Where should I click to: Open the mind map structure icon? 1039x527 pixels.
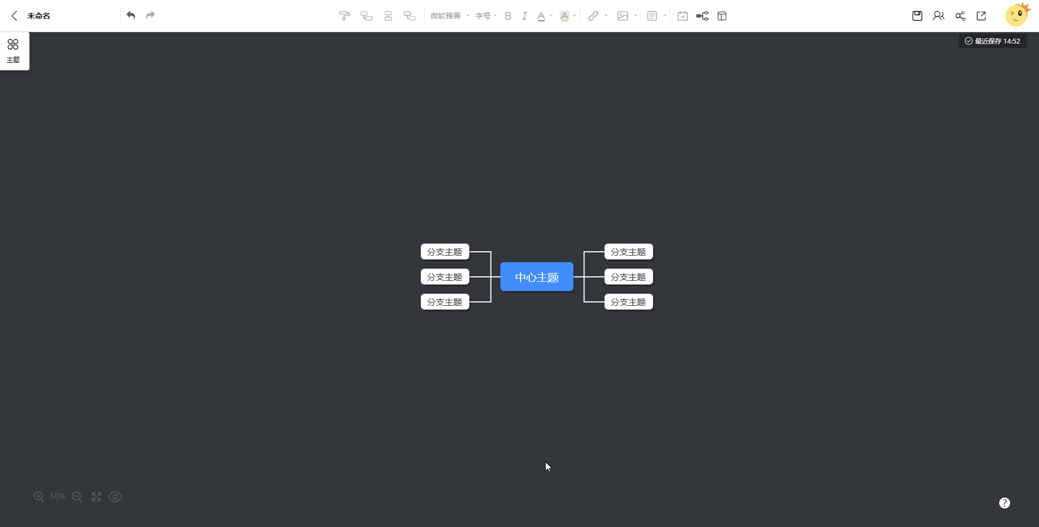pyautogui.click(x=702, y=16)
